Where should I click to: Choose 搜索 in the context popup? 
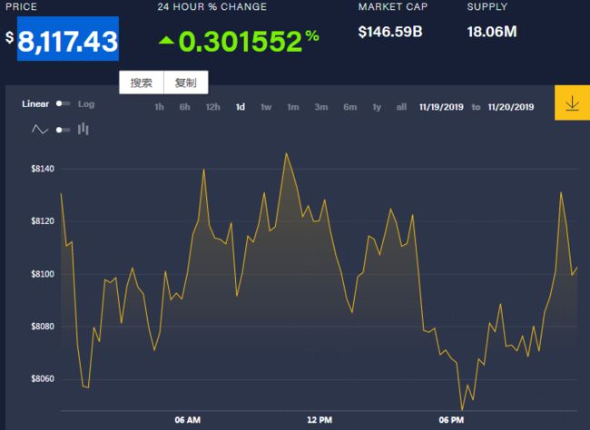click(142, 83)
